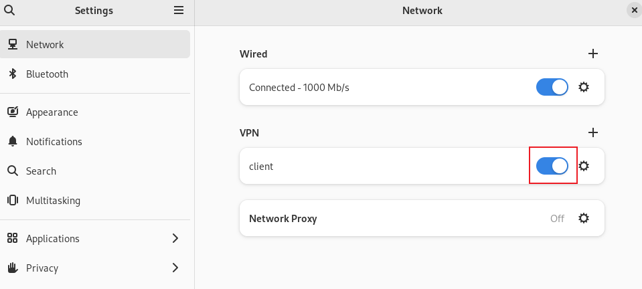Screen dimensions: 642x289
Task: Disable the client VPN switch
Action: [x=552, y=166]
